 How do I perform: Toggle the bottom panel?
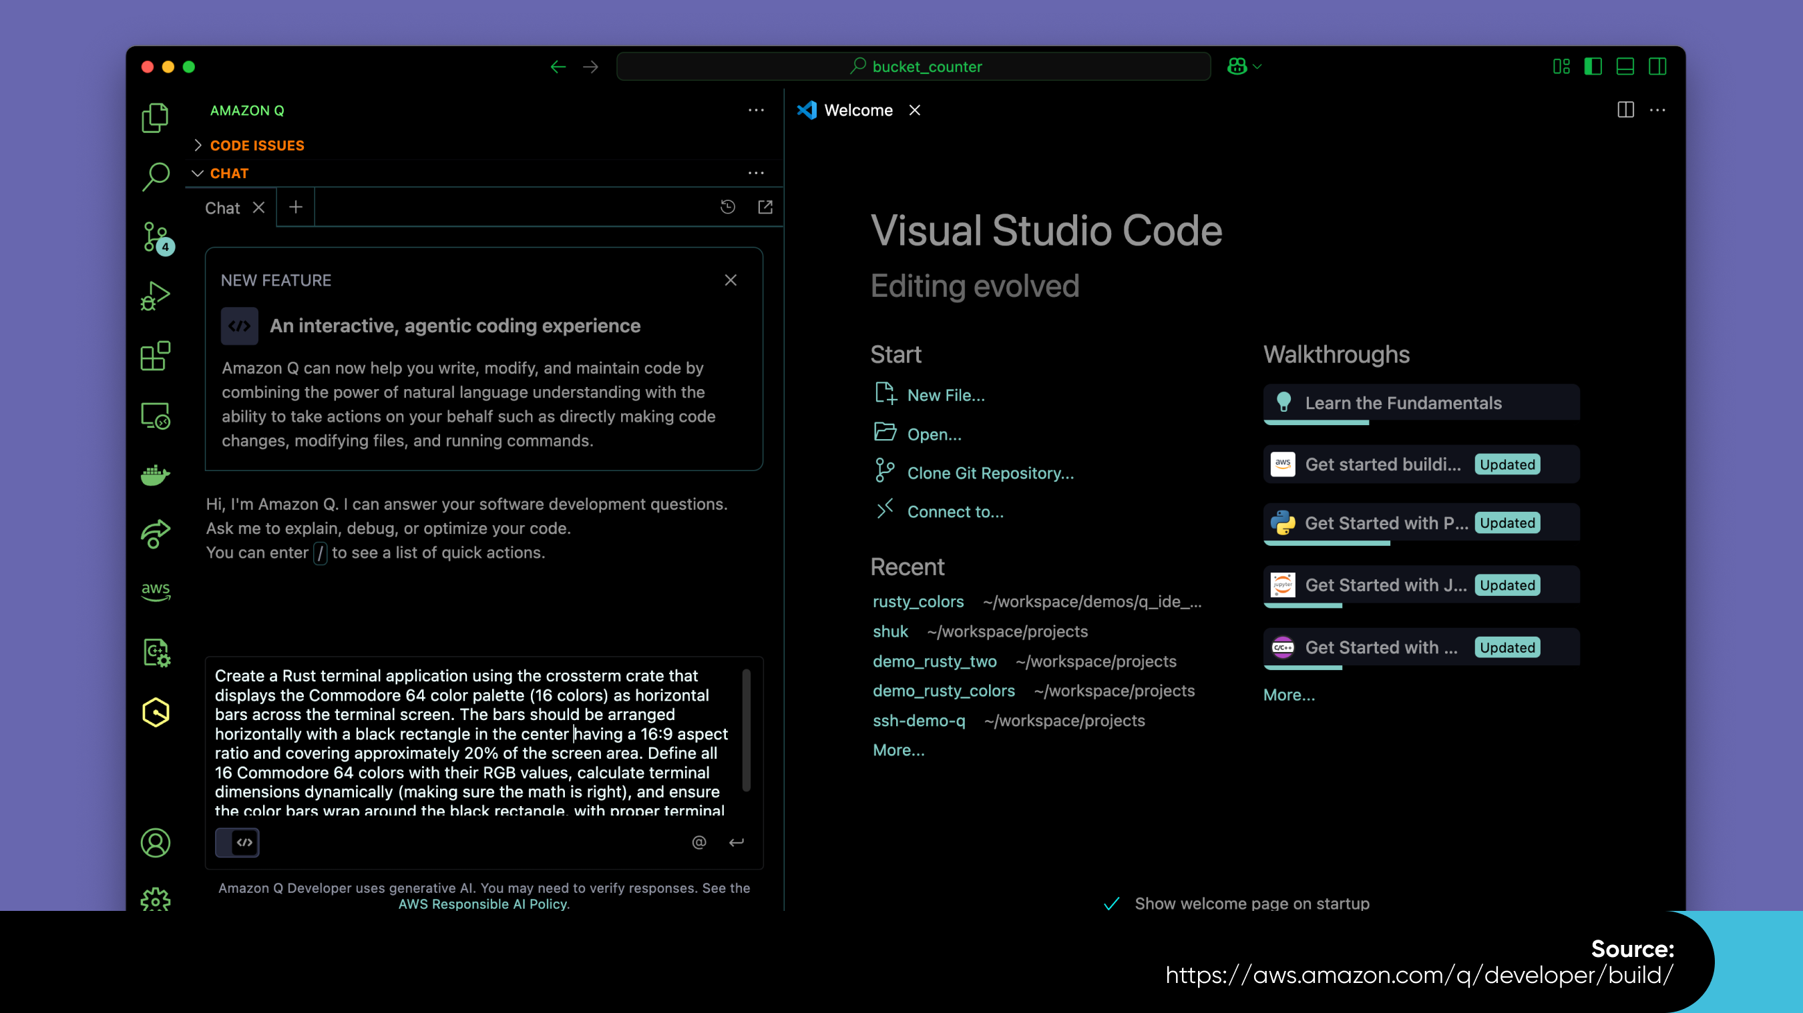1625,67
